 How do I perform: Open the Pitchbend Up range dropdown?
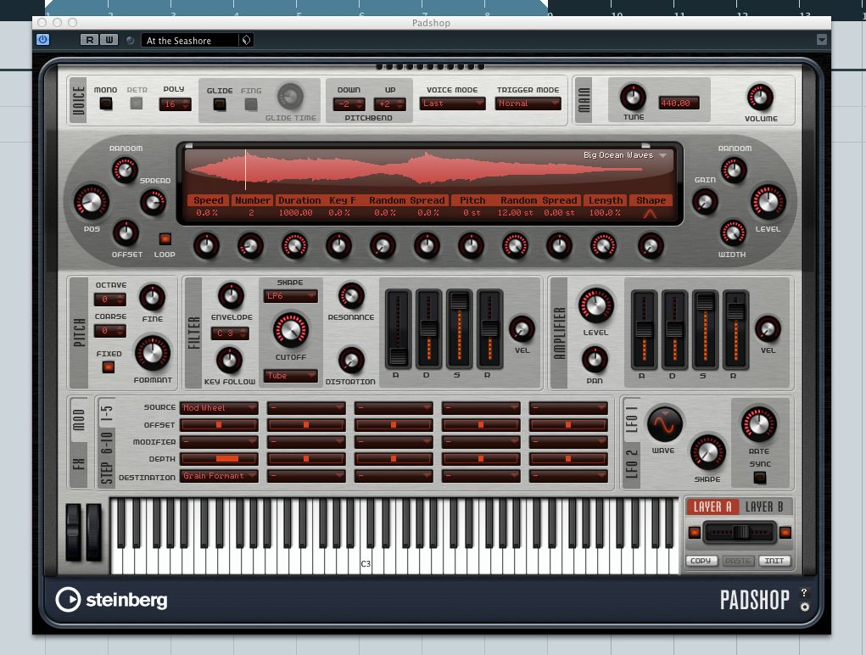coord(389,104)
